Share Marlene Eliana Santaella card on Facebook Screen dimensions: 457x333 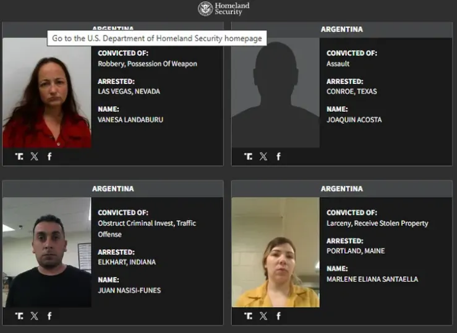coord(279,316)
